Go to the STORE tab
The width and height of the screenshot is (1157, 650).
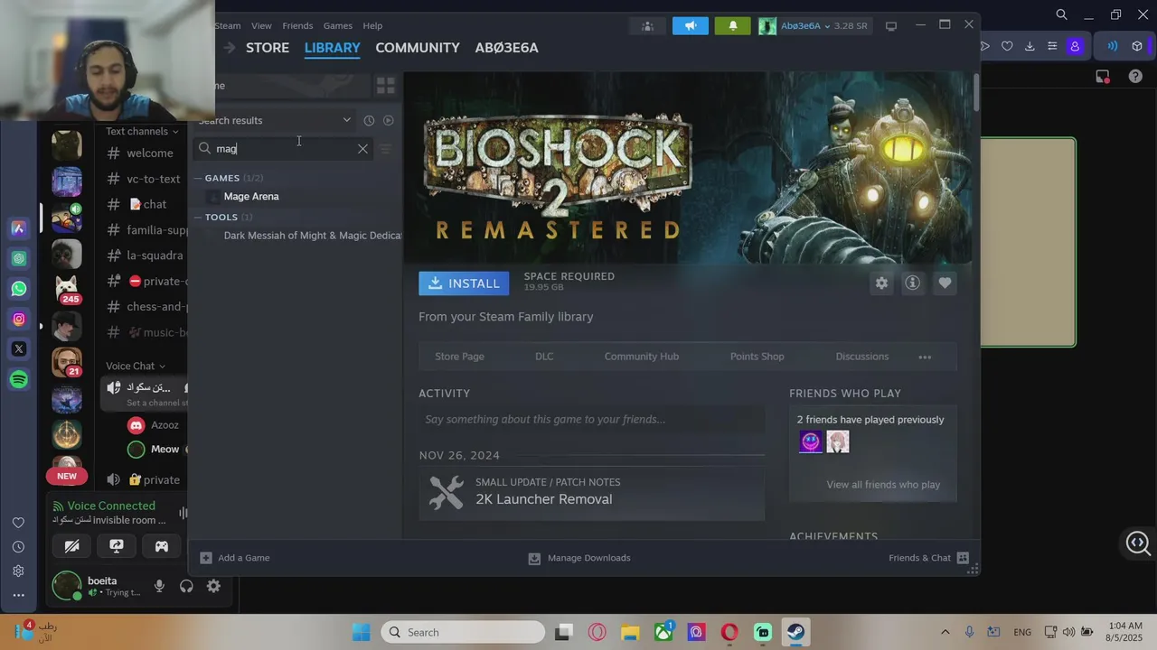pyautogui.click(x=268, y=48)
